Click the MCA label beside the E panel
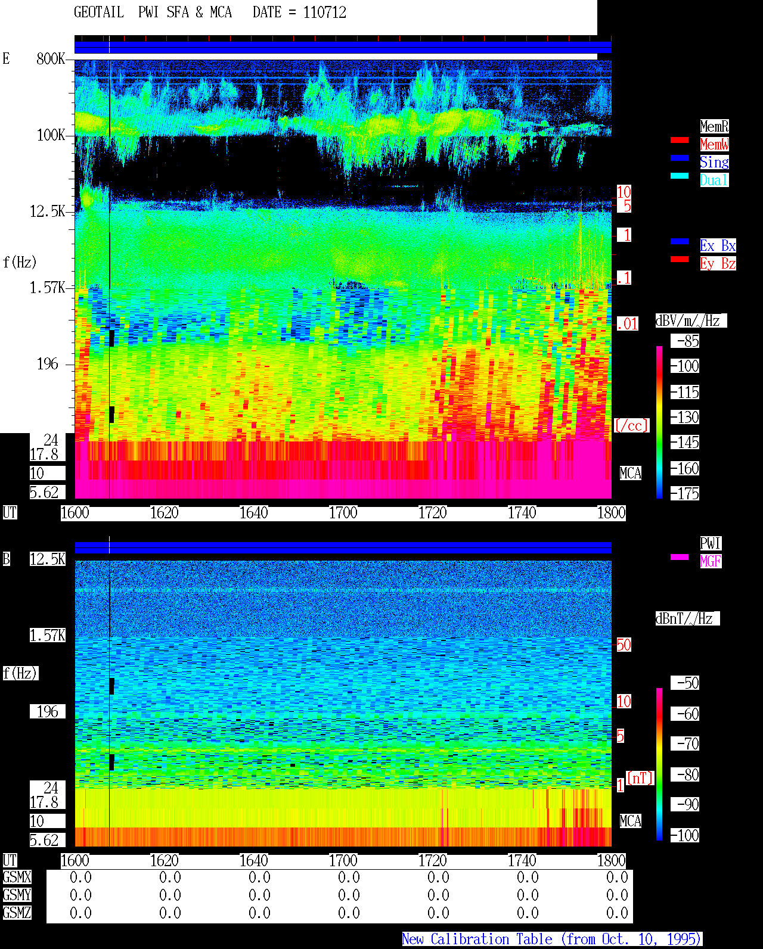The height and width of the screenshot is (949, 763). [631, 473]
